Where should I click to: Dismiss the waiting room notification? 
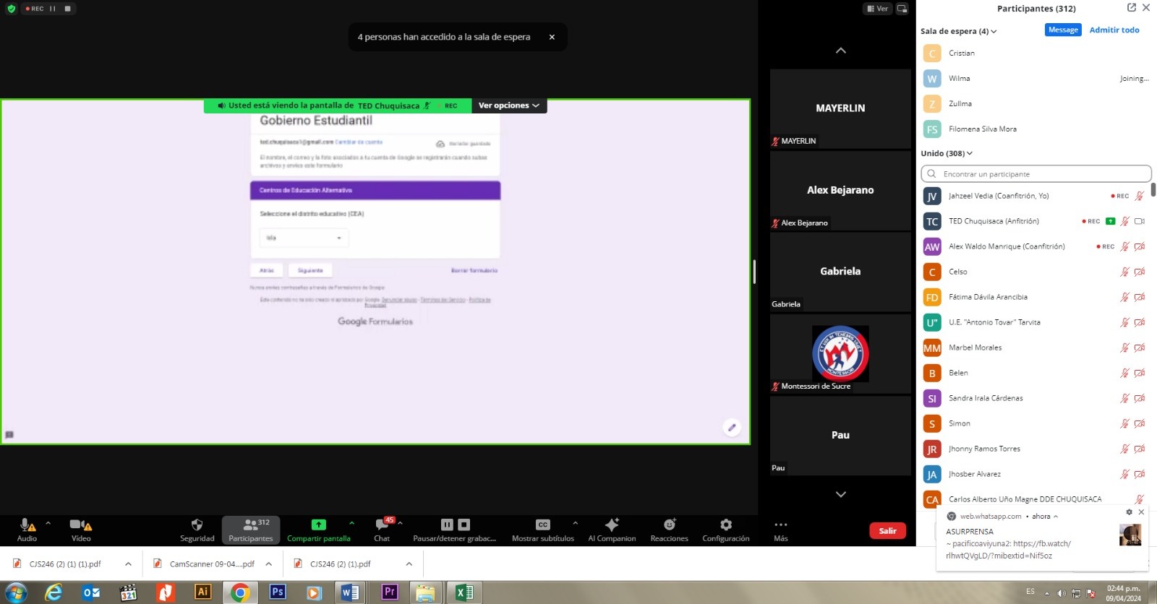(x=552, y=37)
